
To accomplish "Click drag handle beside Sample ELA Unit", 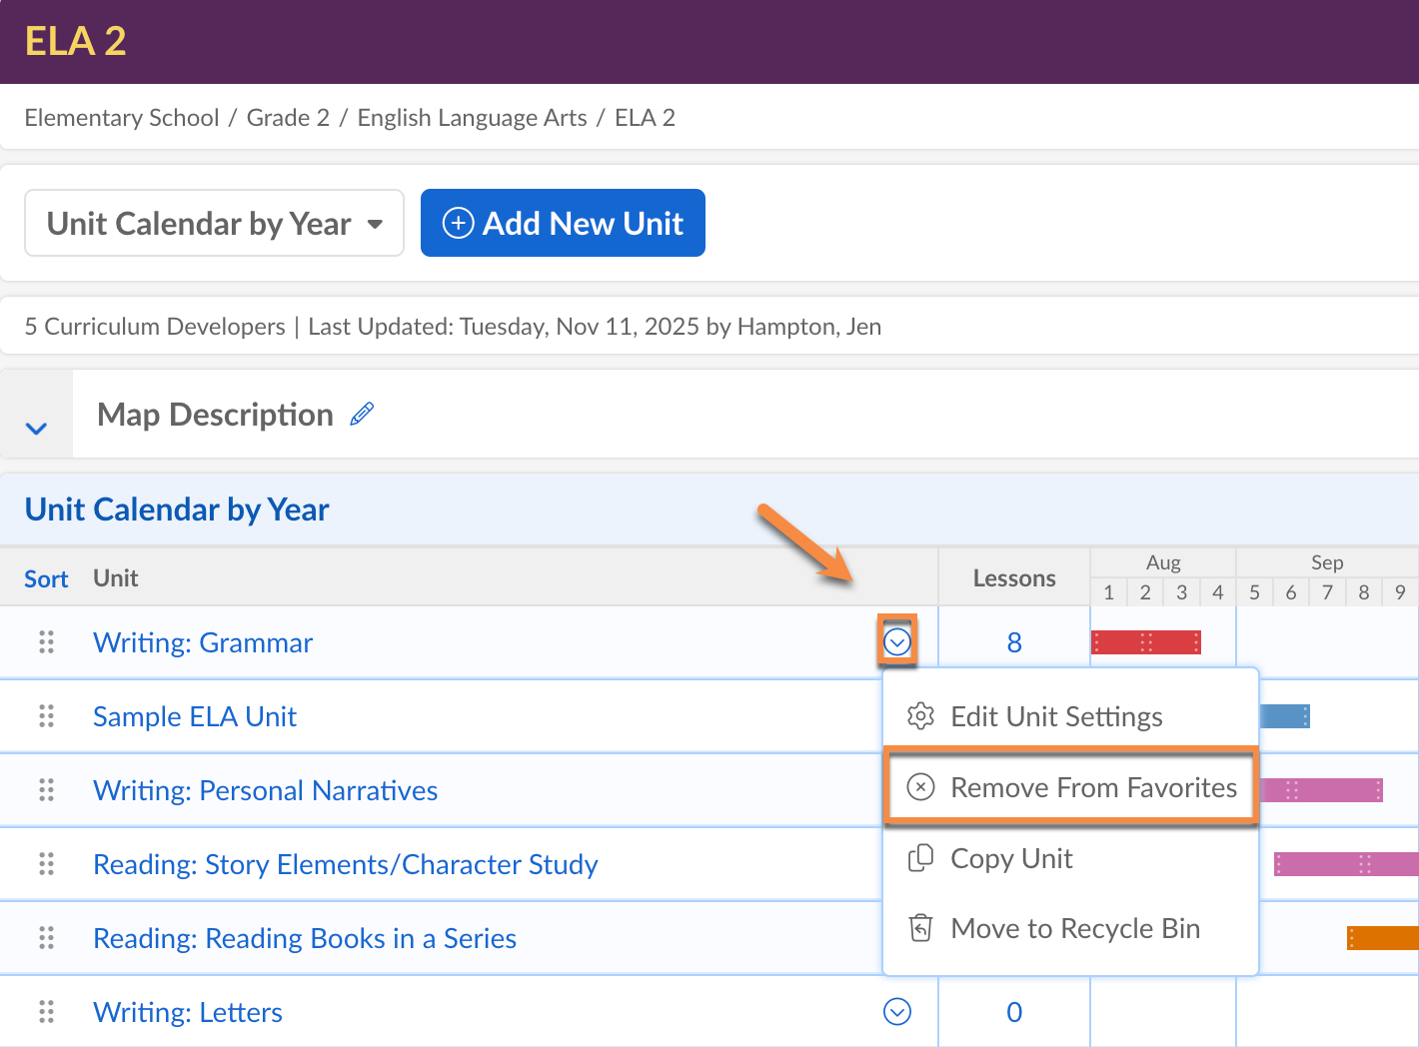I will pyautogui.click(x=46, y=716).
